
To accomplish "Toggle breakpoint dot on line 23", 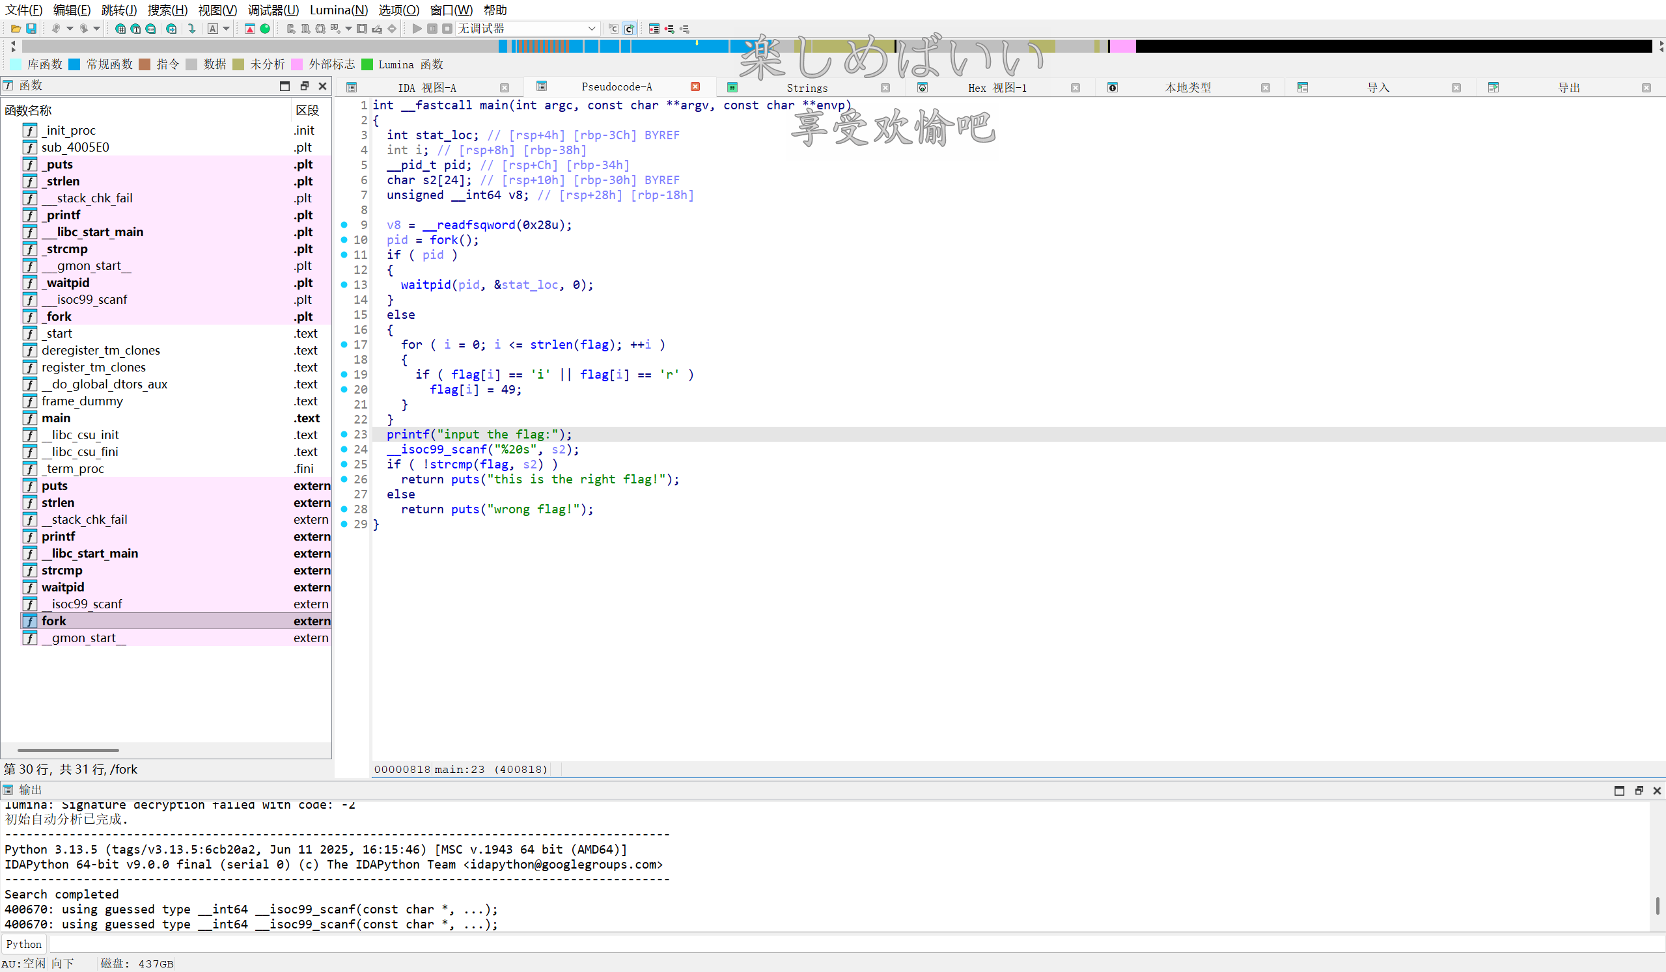I will click(344, 434).
